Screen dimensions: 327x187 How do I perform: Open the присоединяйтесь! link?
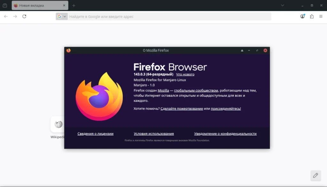tap(226, 109)
